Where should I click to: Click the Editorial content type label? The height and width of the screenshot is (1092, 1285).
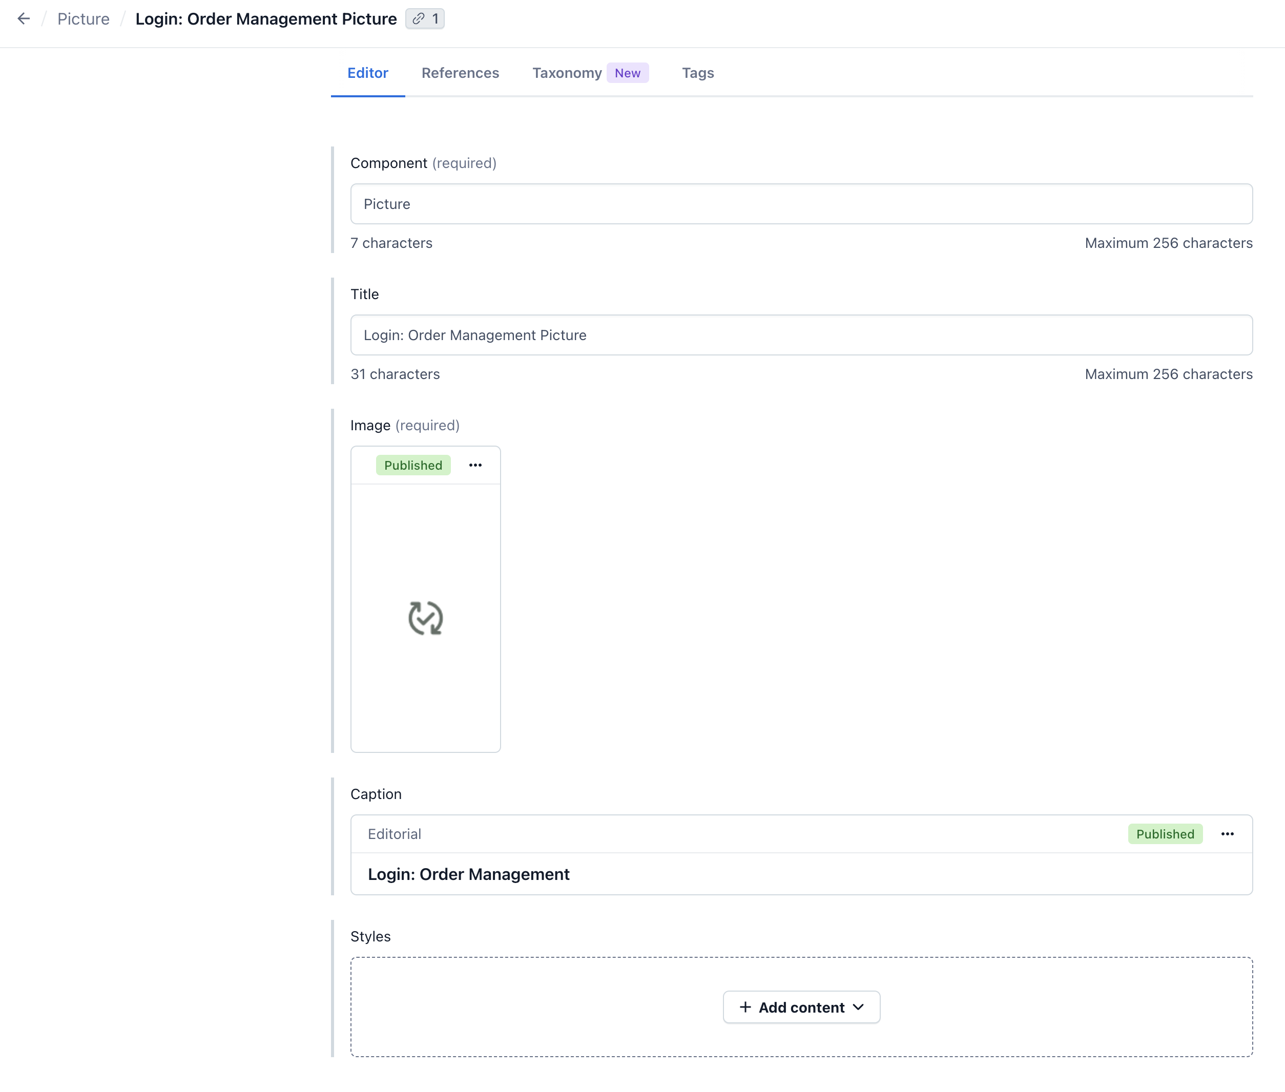[x=395, y=834]
